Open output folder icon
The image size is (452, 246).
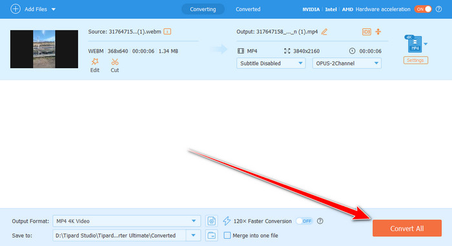point(212,235)
